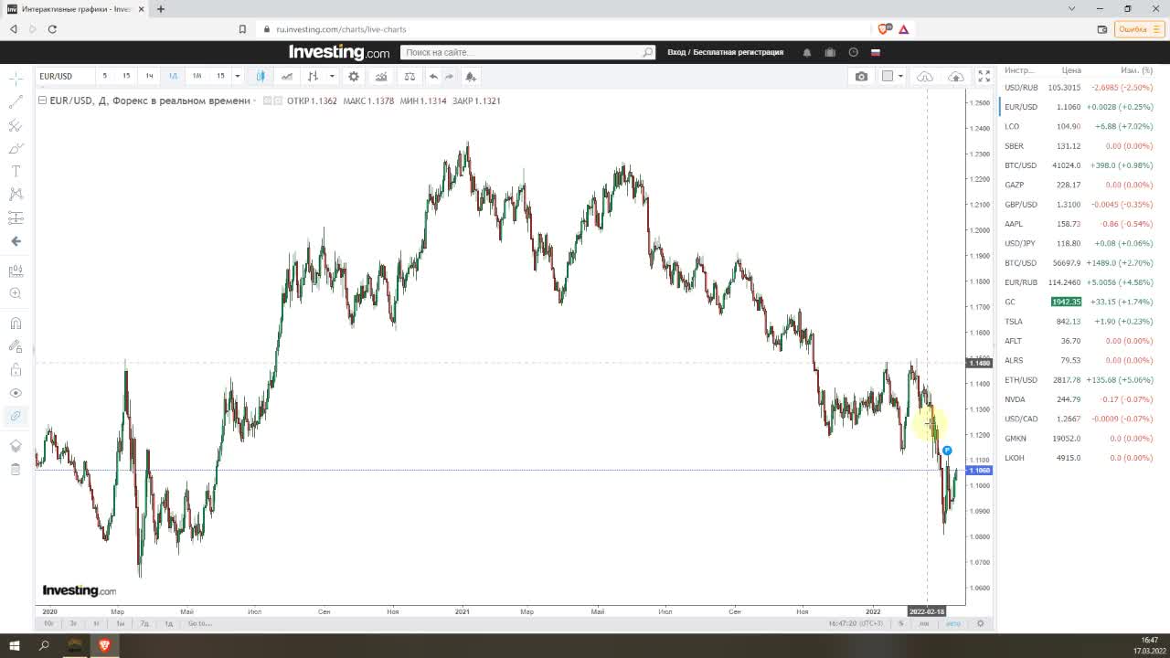Select the ruler measure tool
1170x658 pixels.
pos(16,271)
